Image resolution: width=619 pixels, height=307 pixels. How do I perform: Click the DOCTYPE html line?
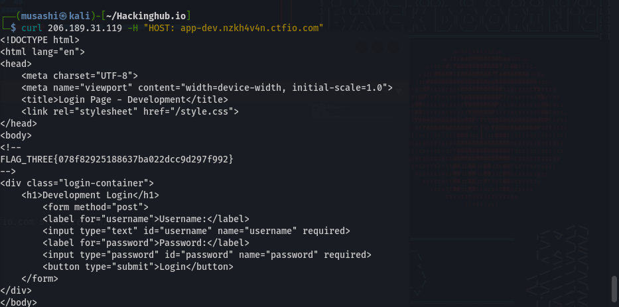coord(40,40)
